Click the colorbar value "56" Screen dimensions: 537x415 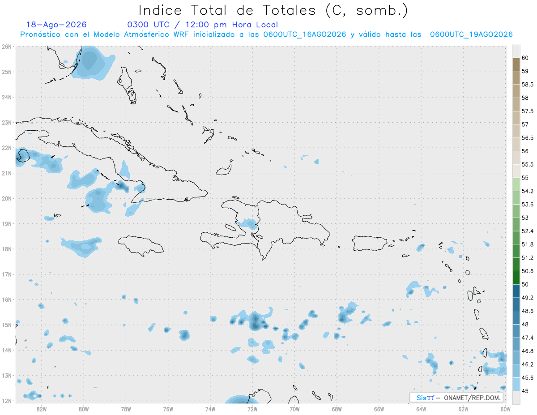(525, 151)
